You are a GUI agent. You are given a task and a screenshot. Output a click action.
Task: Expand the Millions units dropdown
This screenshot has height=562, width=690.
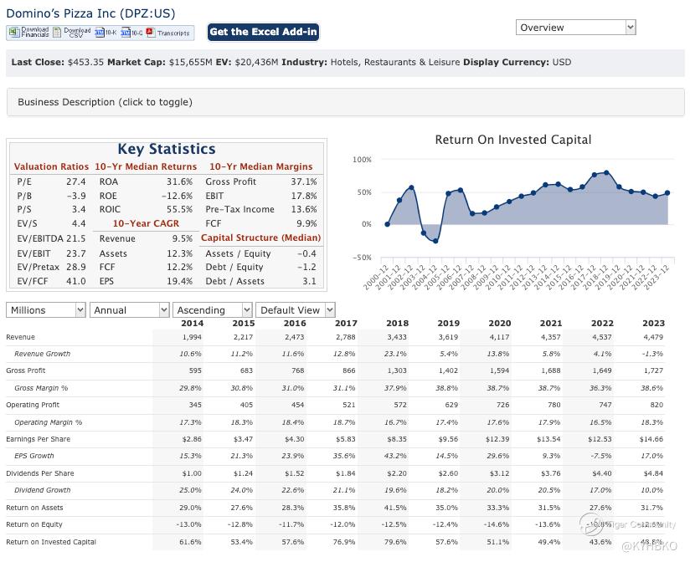46,310
